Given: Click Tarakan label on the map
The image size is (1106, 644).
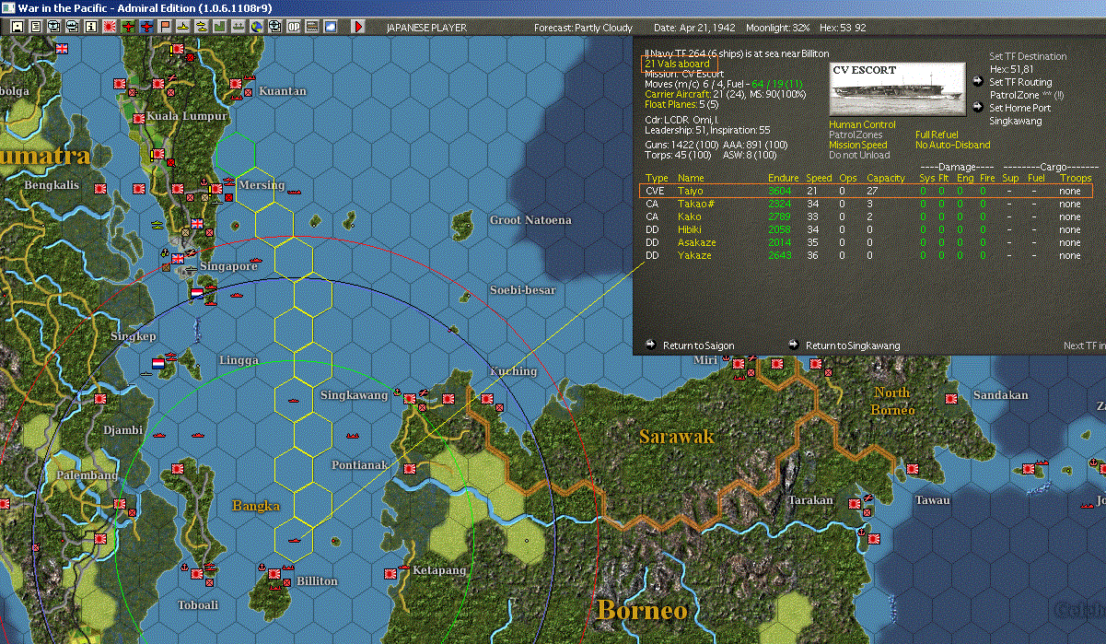Looking at the screenshot, I should (x=809, y=501).
